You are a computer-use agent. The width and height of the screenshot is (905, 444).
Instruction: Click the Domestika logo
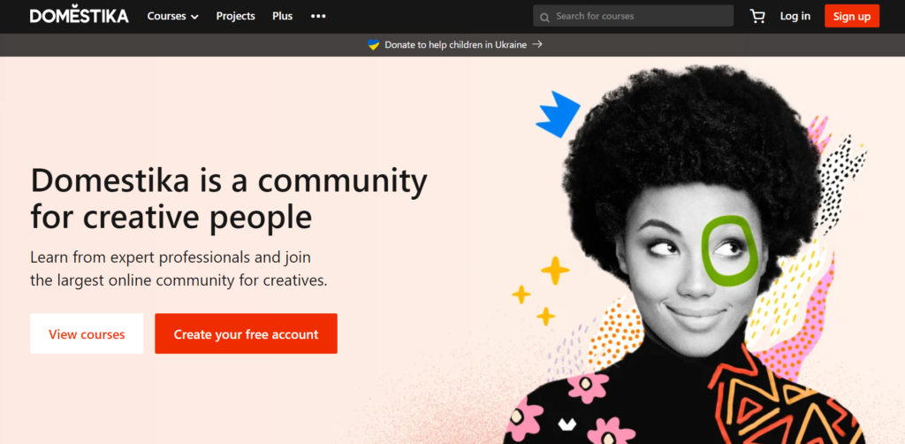tap(79, 16)
